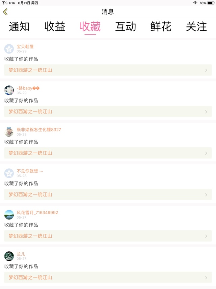Image resolution: width=216 pixels, height=289 pixels.
Task: Tap username 宝贝鞋屋
Action: pos(25,46)
